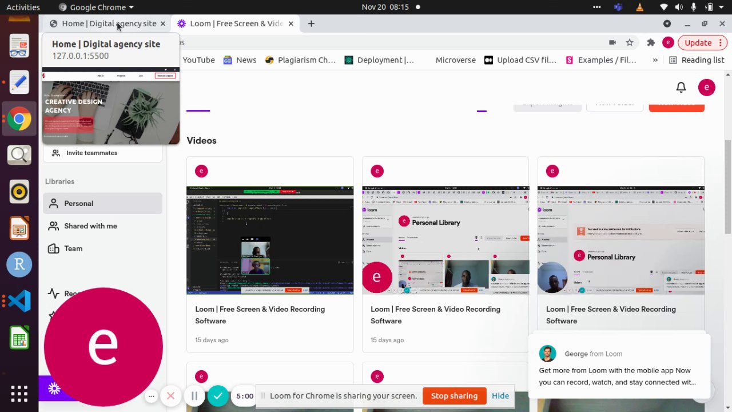Open the Chrome tab search dropdown
Viewport: 732px width, 412px height.
667,23
